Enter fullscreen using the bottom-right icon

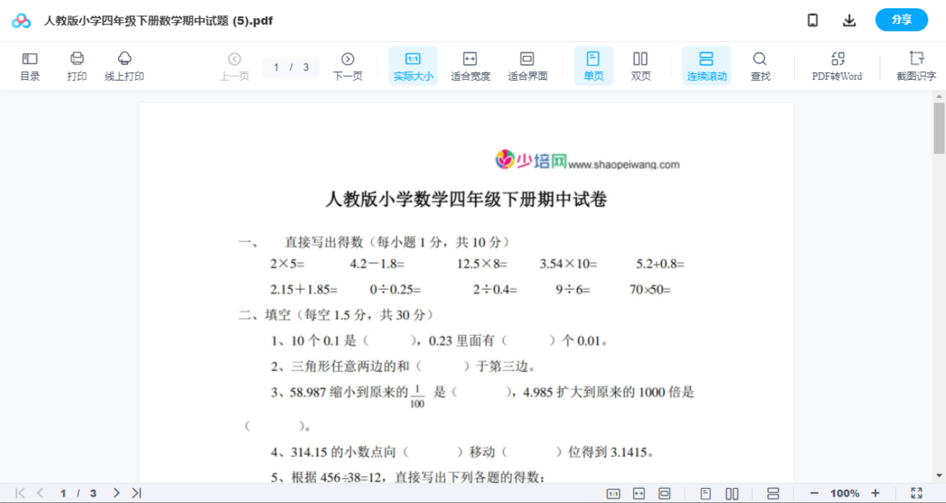click(x=916, y=493)
